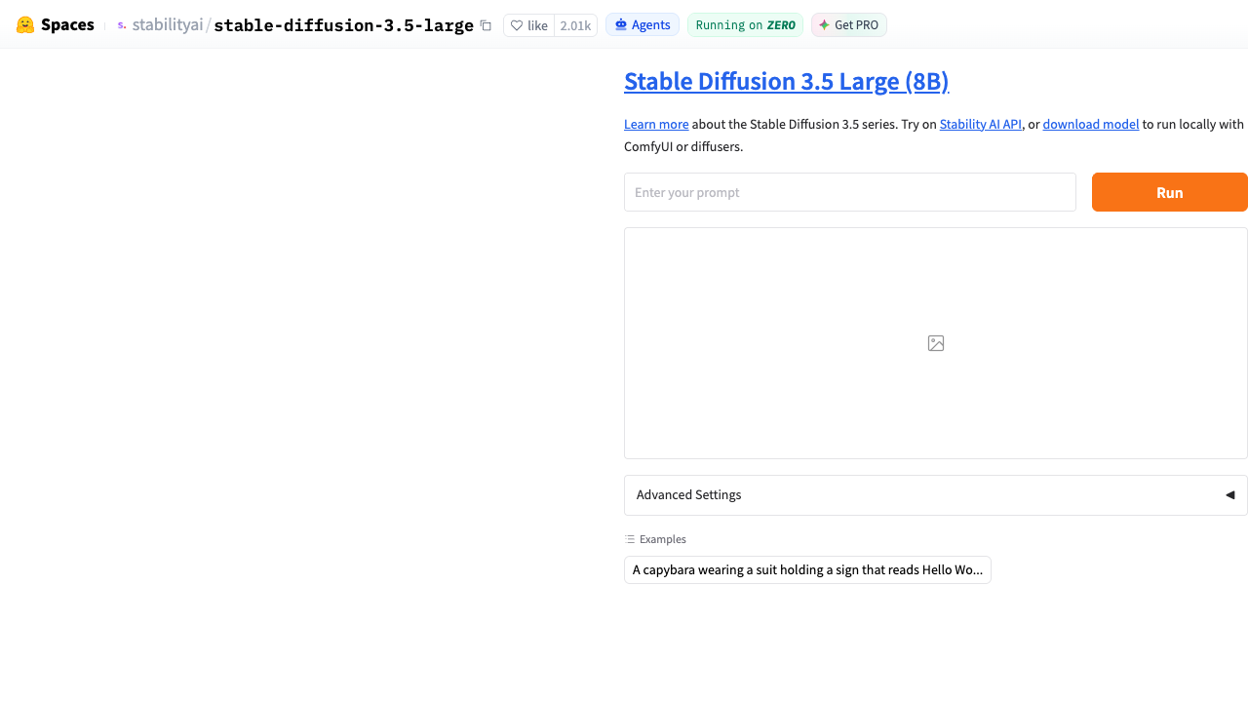Click the Get PRO button
Viewport: 1248px width, 702px height.
click(x=848, y=25)
